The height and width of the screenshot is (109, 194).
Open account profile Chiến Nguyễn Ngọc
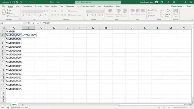pyautogui.click(x=149, y=2)
